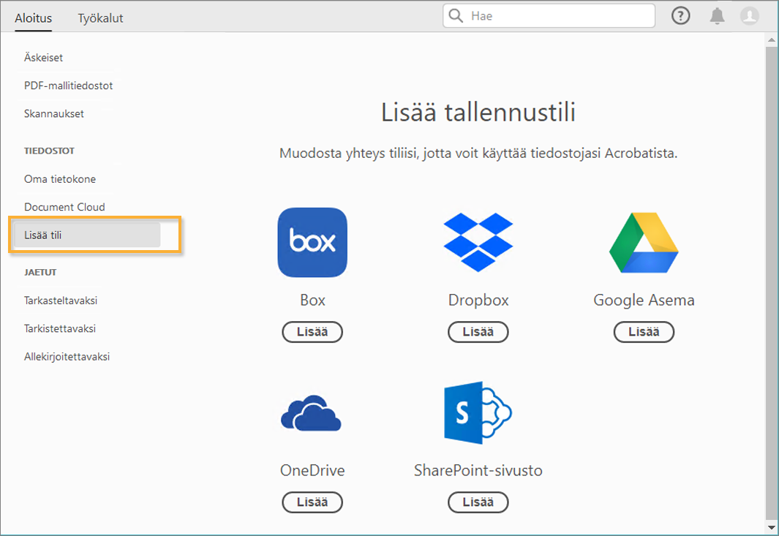
Task: Open the user profile avatar icon
Action: pos(749,16)
